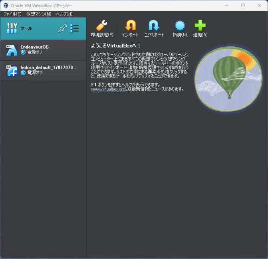
Task: Maximize the VirtualBox Manager window
Action: pos(243,6)
